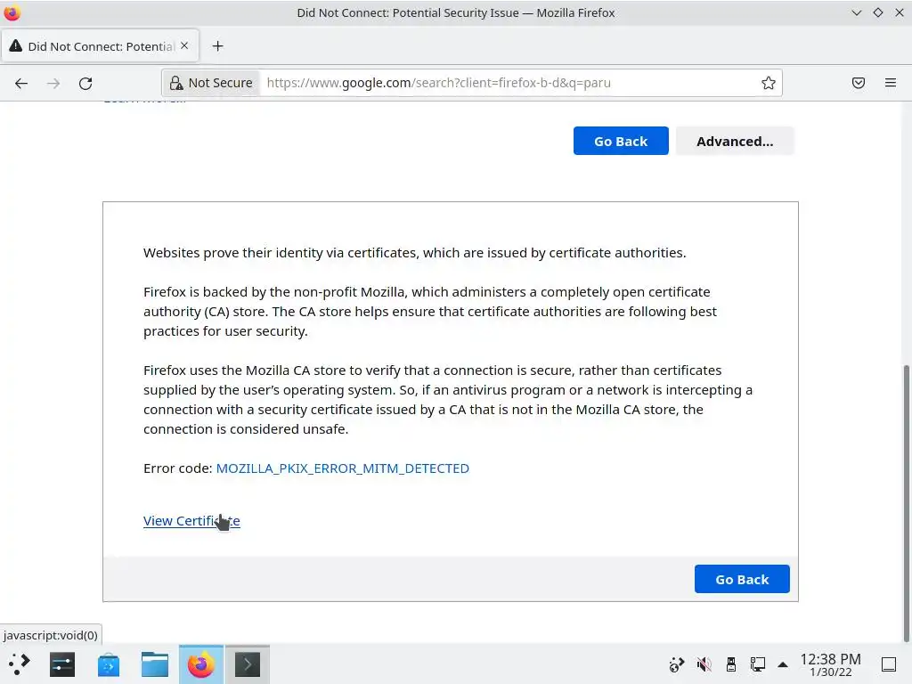Open a new tab with plus icon
The image size is (912, 684).
(x=217, y=46)
